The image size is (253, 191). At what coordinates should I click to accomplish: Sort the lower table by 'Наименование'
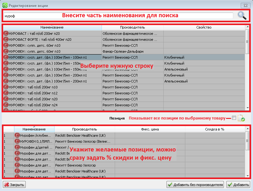tap(34, 129)
